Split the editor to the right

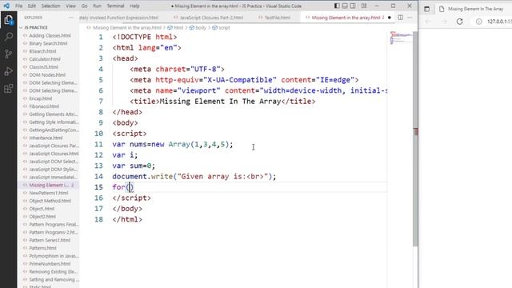point(400,18)
